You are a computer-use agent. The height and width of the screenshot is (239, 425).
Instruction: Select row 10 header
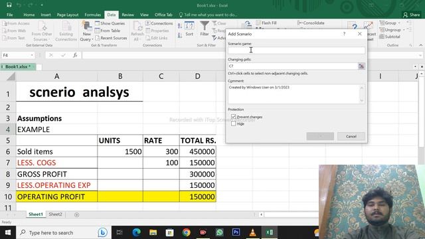(x=8, y=197)
